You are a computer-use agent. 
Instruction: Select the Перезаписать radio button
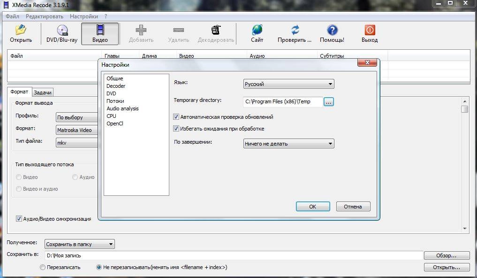tap(43, 267)
